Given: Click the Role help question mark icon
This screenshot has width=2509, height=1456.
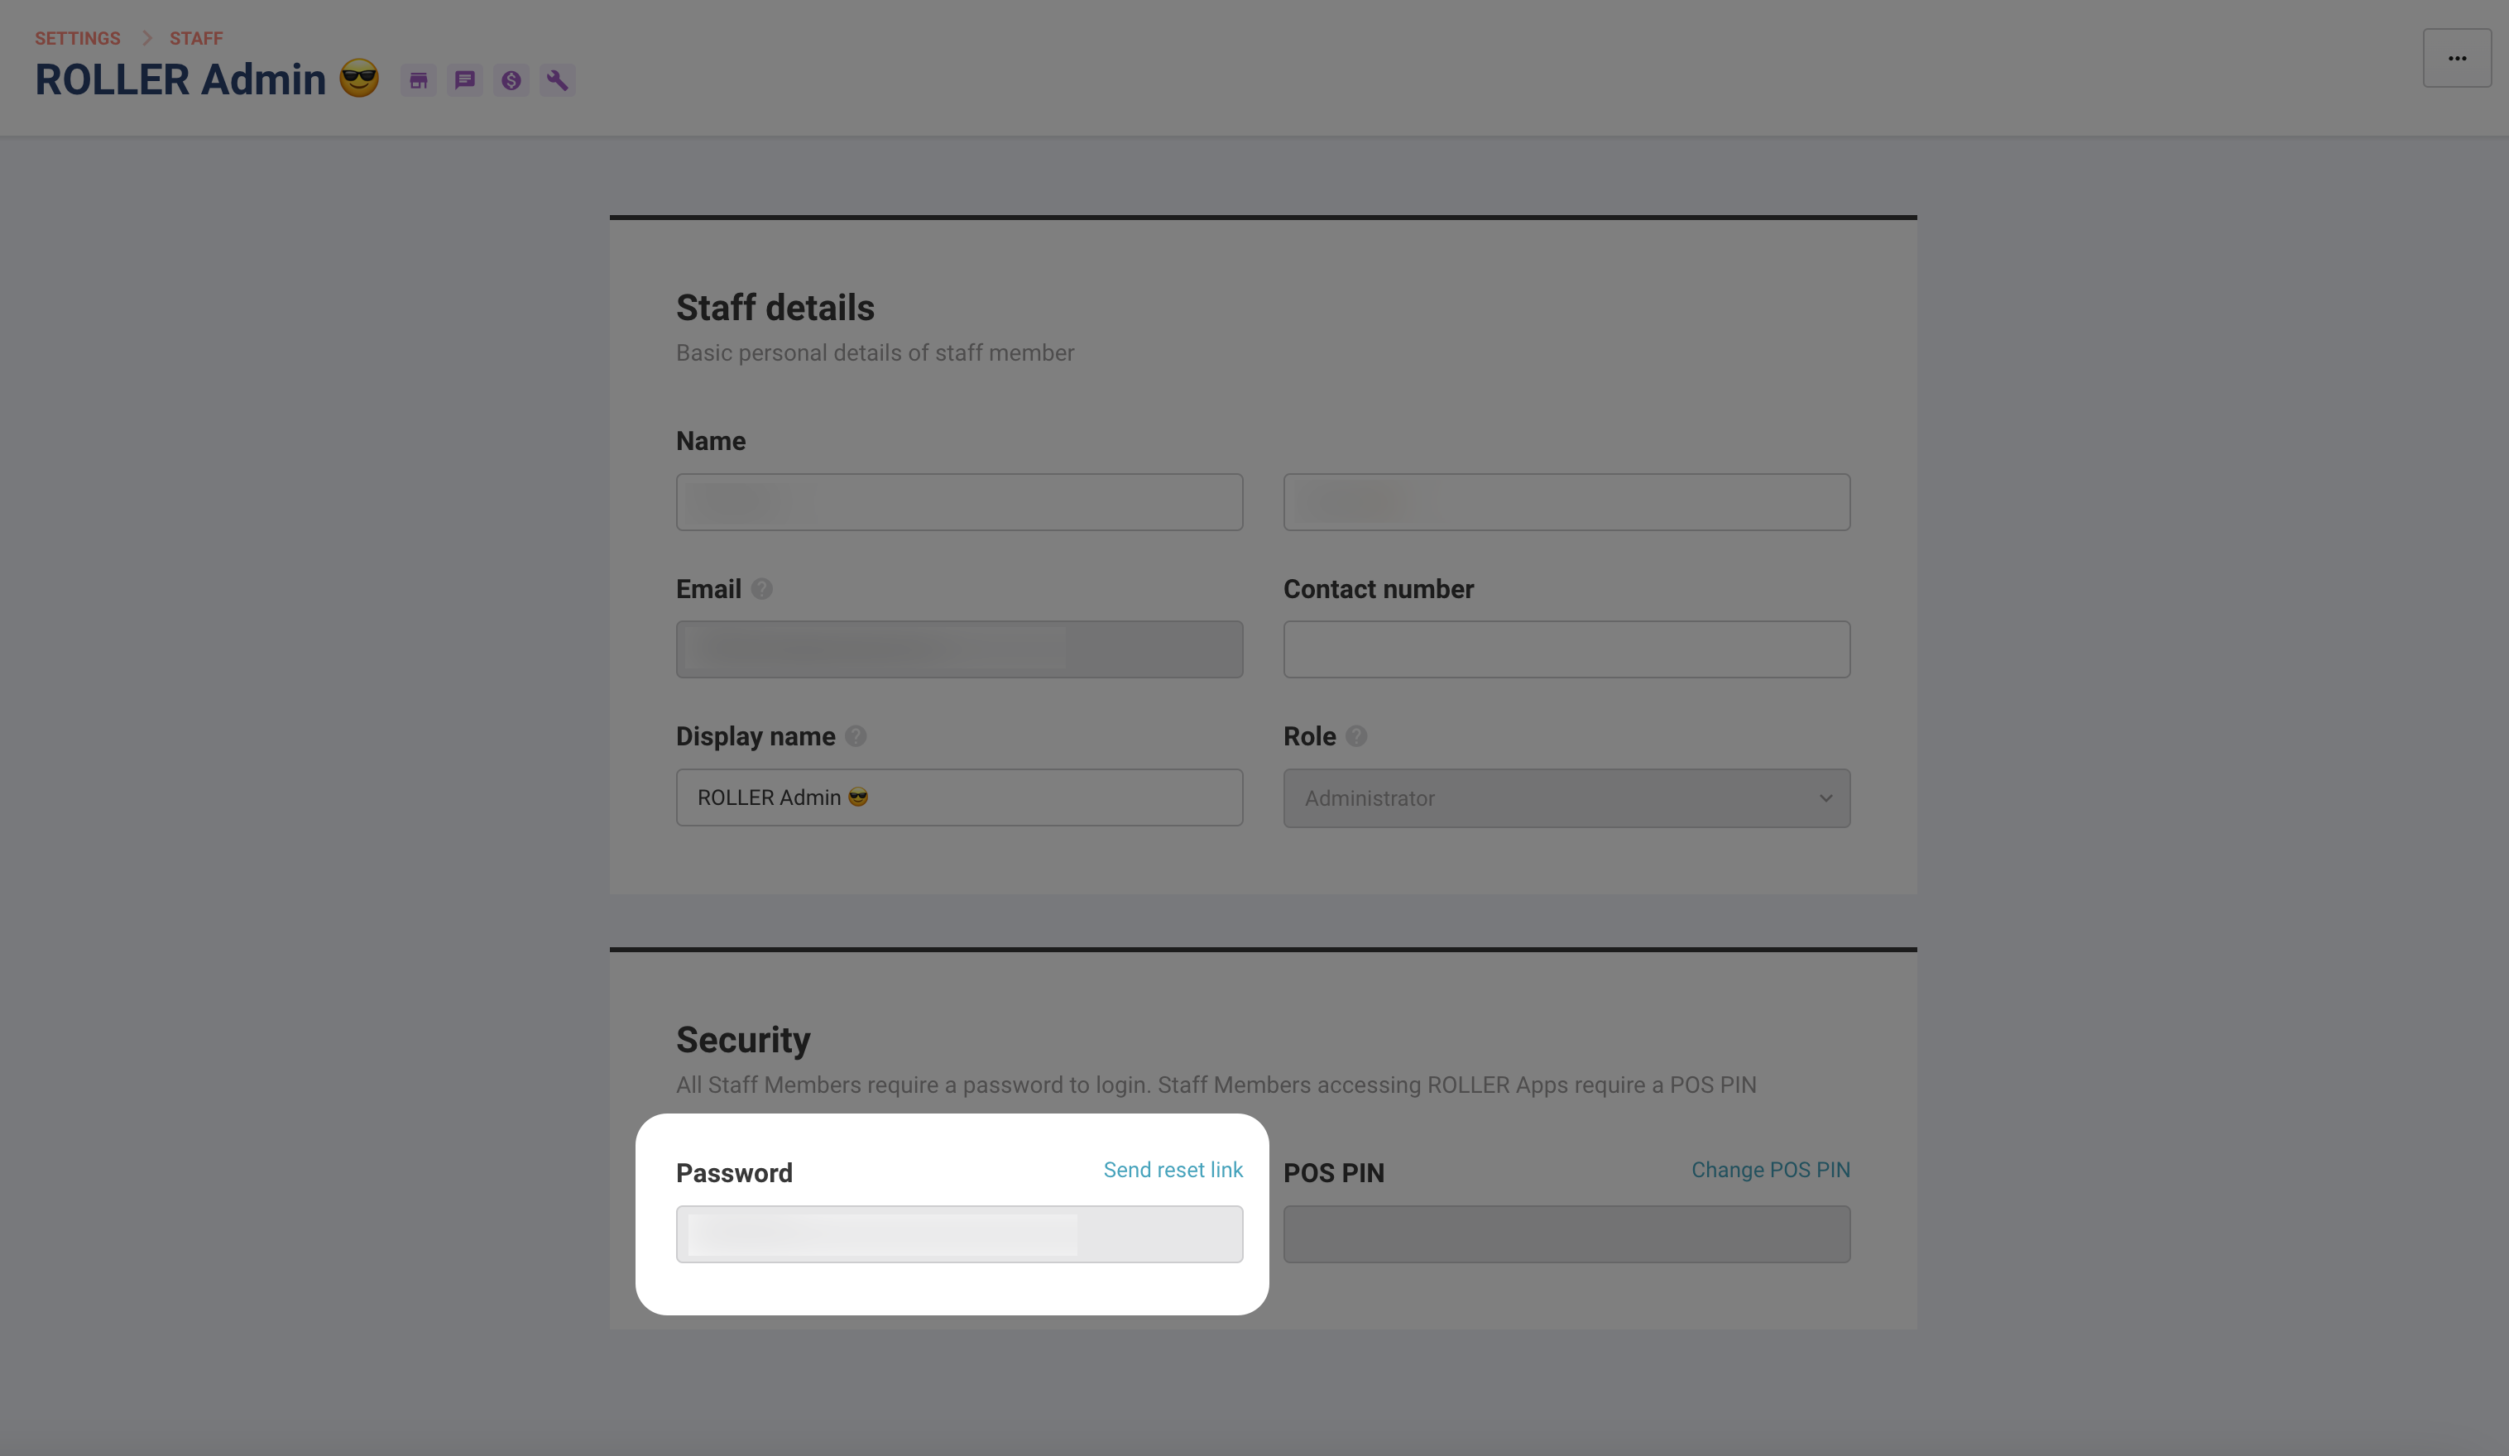Looking at the screenshot, I should click(x=1356, y=736).
